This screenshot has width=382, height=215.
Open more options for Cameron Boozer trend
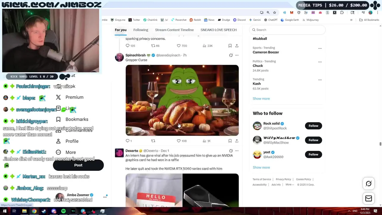[x=320, y=48]
